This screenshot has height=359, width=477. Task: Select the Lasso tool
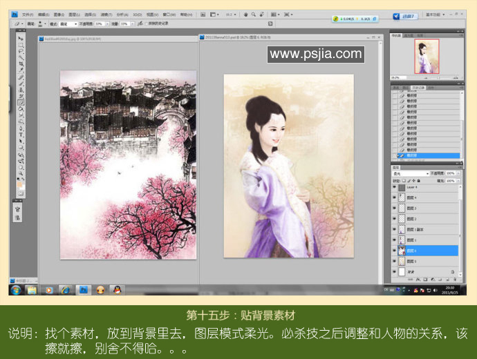21,51
